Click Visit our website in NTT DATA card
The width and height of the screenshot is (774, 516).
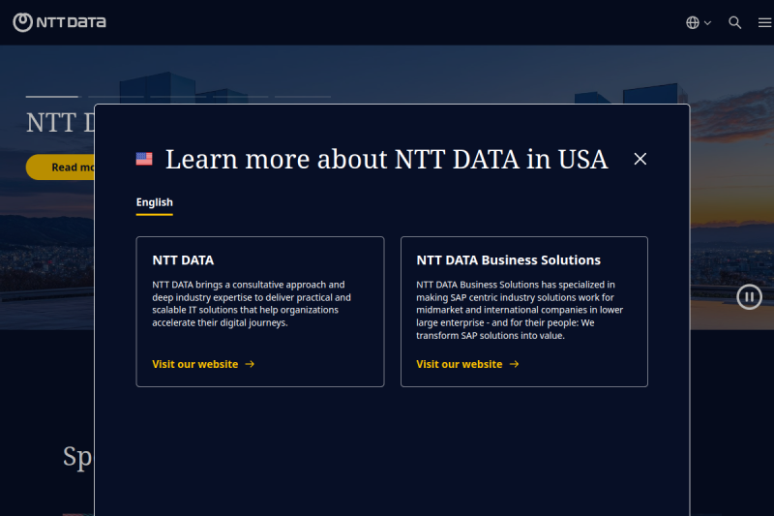[203, 364]
